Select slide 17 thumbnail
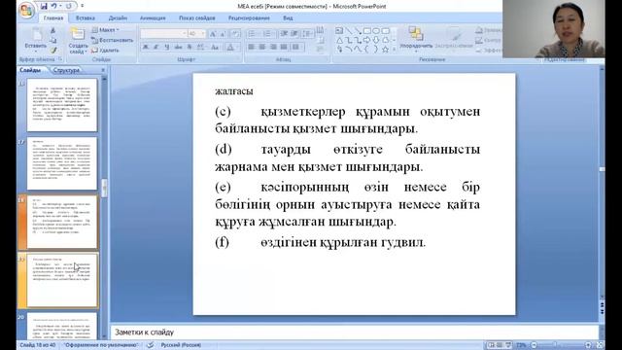 (x=62, y=163)
